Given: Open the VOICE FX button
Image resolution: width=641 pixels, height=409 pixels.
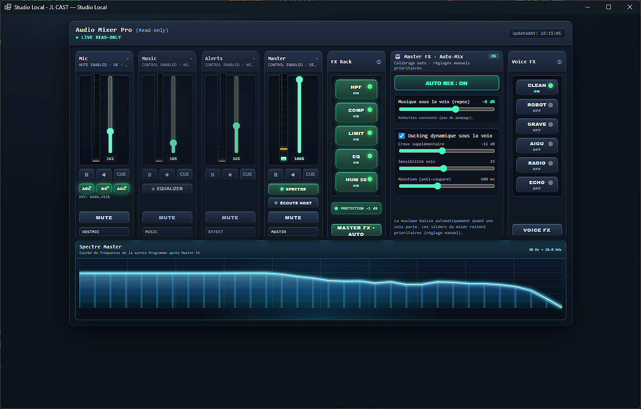Looking at the screenshot, I should pos(537,230).
